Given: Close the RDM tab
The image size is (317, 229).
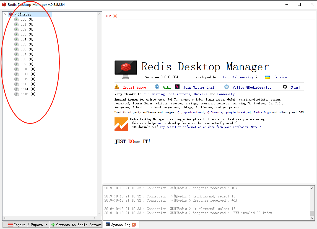Looking at the screenshot, I should [115, 16].
